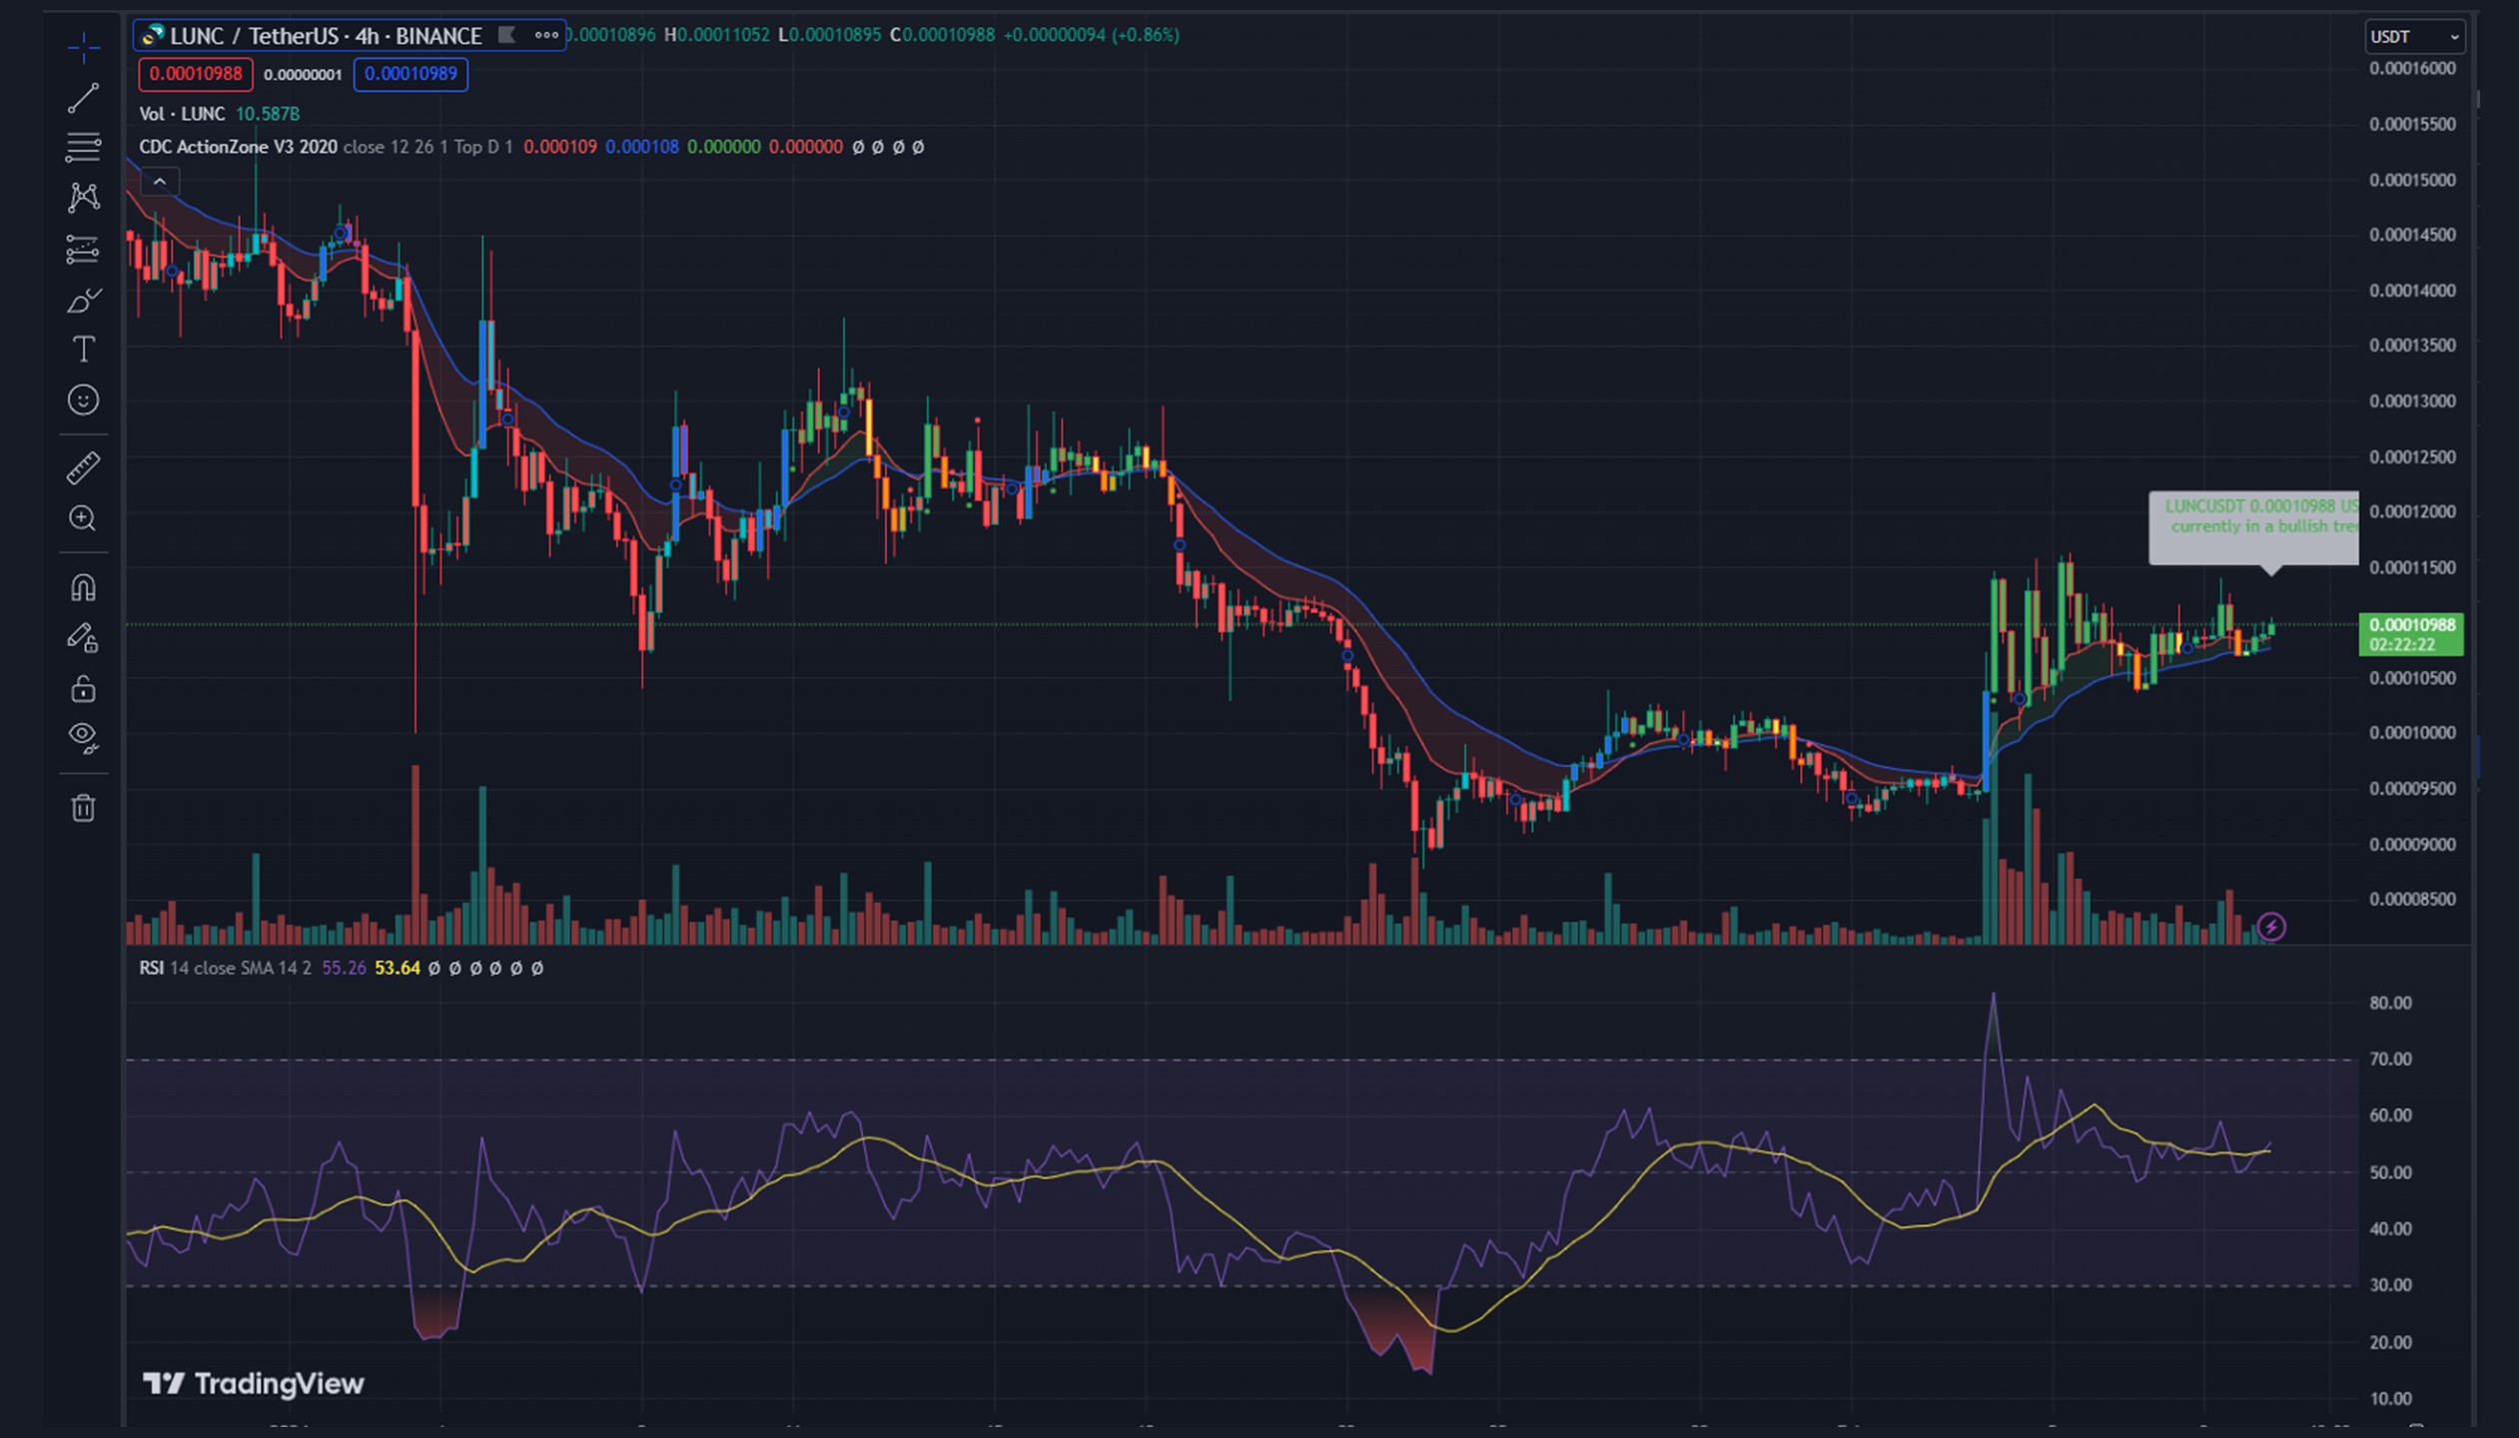Hide all drawings with eye icon

tap(83, 738)
